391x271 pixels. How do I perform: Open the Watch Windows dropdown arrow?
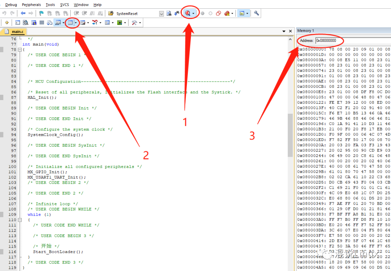click(63, 23)
